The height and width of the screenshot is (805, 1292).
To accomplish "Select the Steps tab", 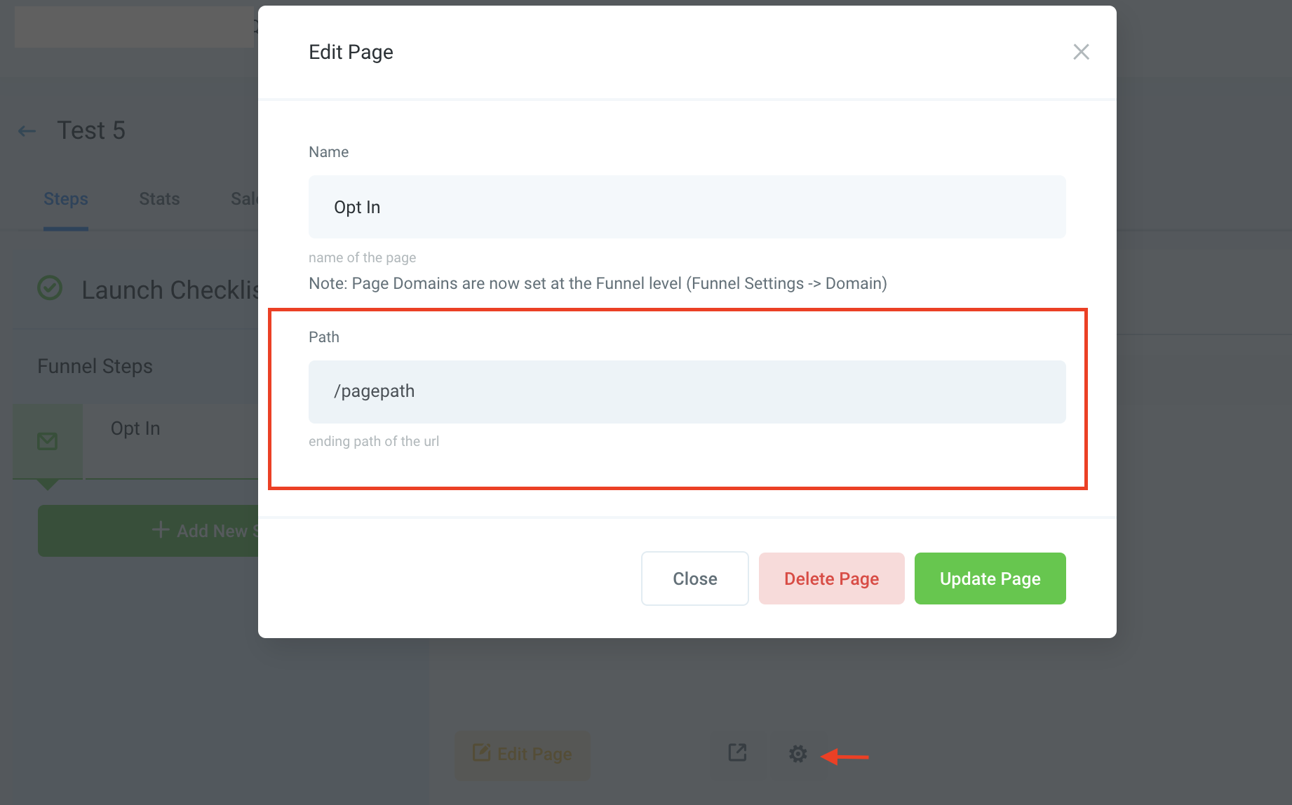I will [65, 198].
